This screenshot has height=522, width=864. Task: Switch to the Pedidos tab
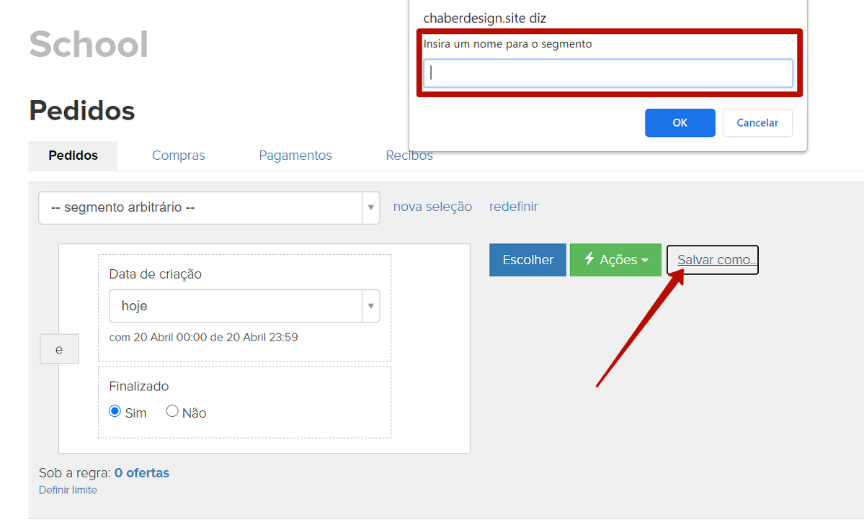73,156
